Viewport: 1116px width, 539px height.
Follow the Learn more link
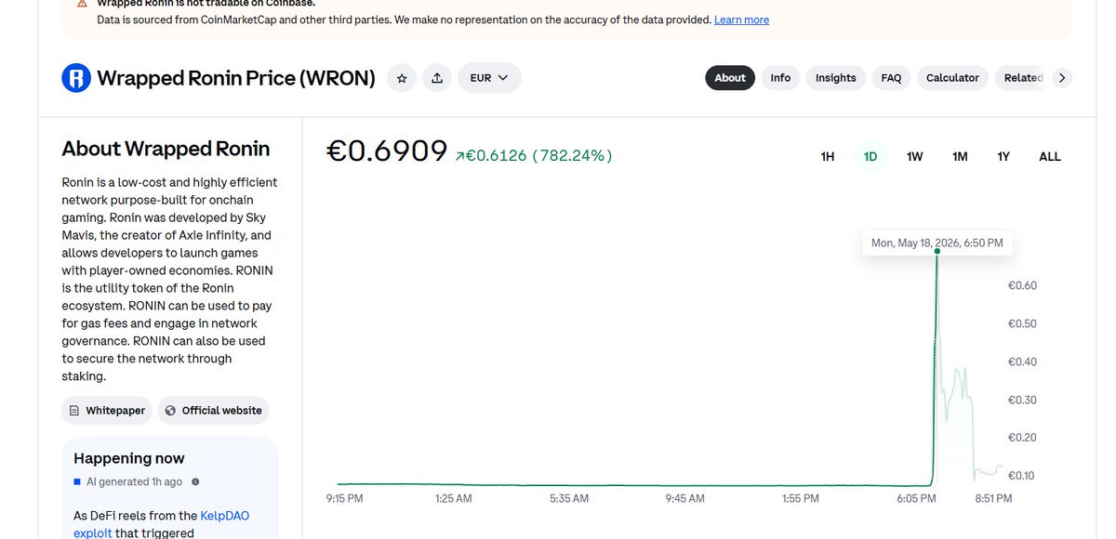[x=741, y=20]
